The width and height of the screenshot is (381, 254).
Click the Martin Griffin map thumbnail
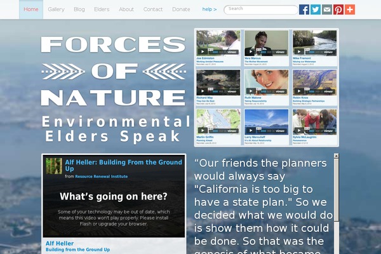[x=218, y=122]
